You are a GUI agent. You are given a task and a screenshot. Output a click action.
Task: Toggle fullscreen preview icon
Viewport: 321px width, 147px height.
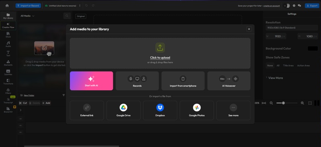coord(310,103)
